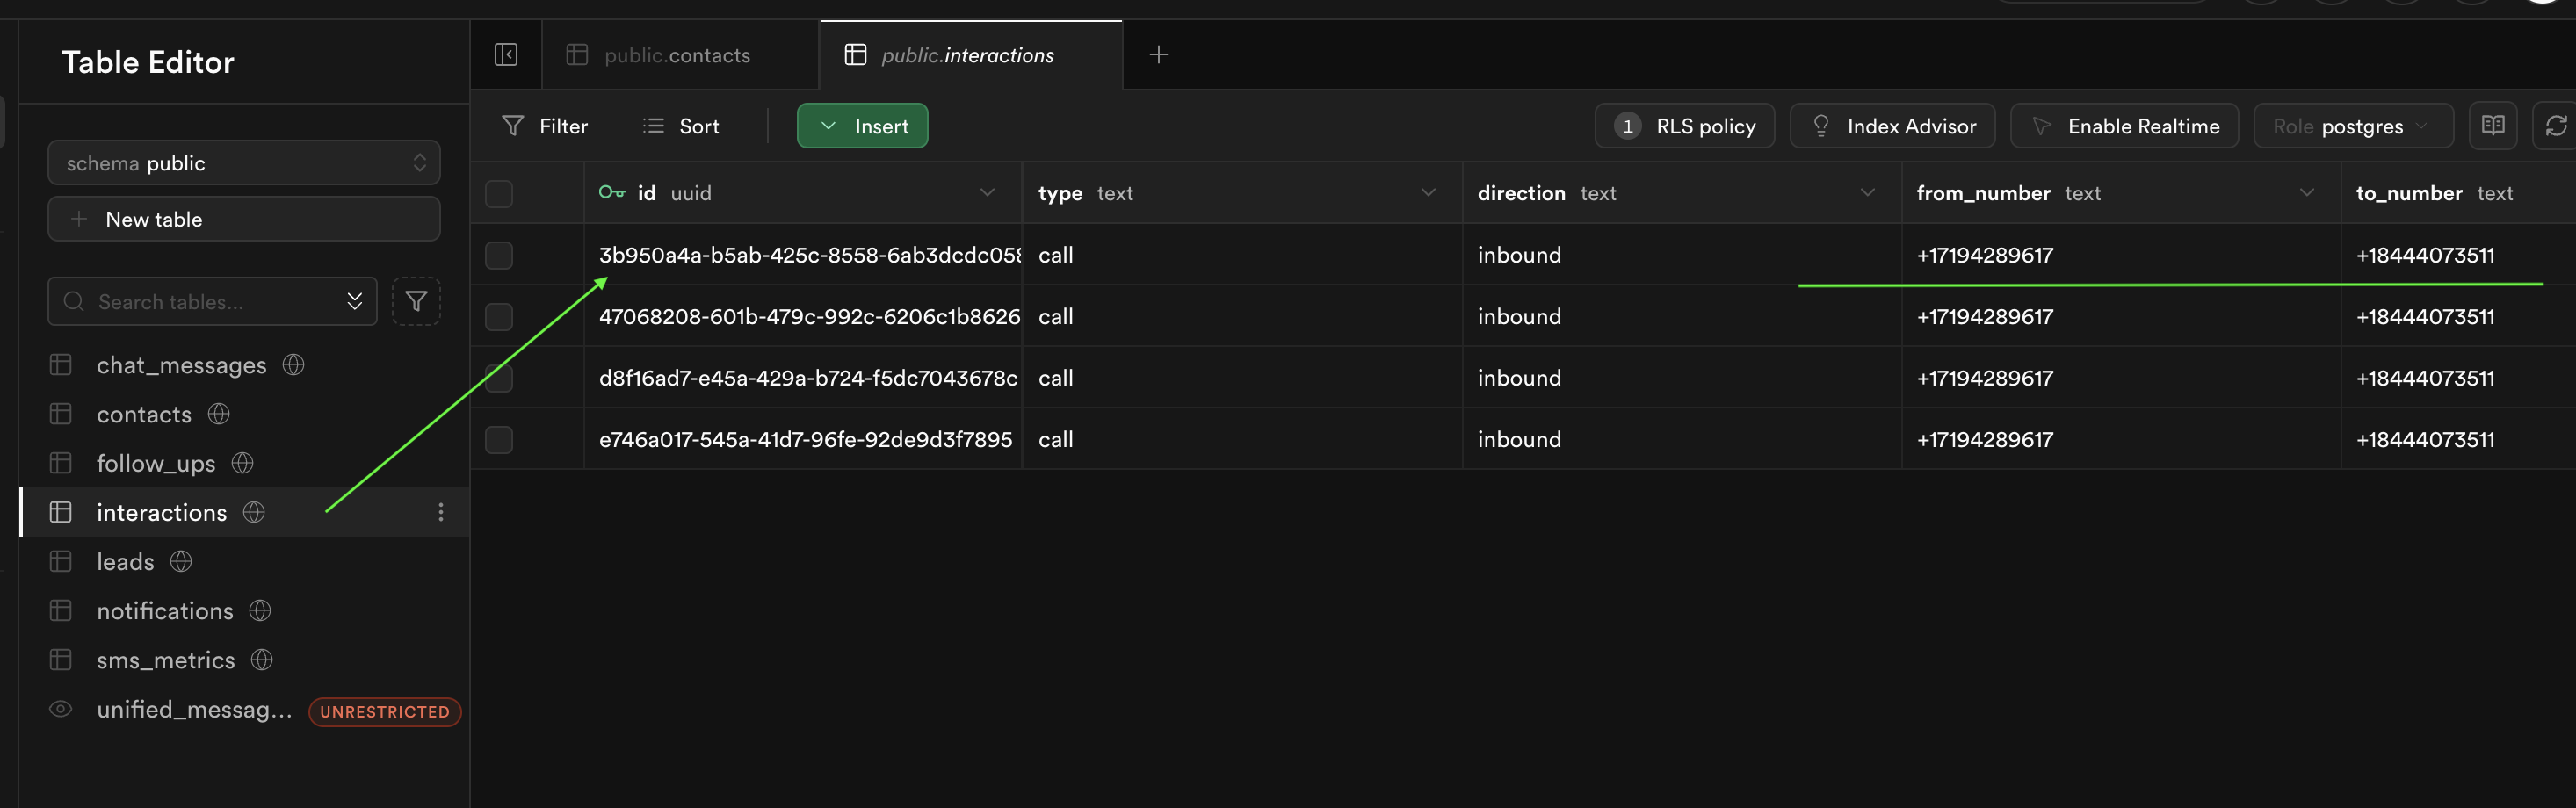Collapse the sidebar using the panel icon
The height and width of the screenshot is (808, 2576).
tap(506, 55)
